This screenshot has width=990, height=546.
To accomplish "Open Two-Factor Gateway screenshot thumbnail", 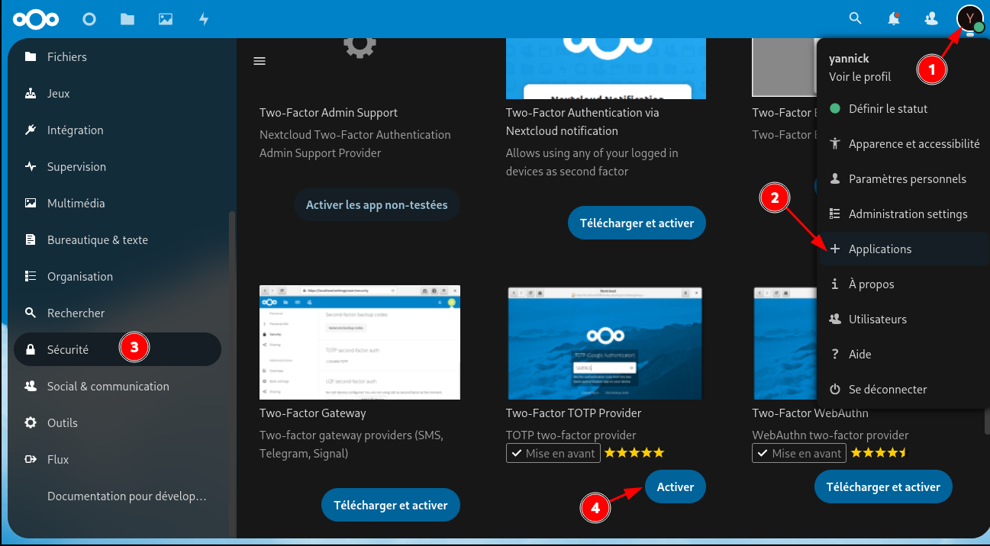I will (x=360, y=343).
